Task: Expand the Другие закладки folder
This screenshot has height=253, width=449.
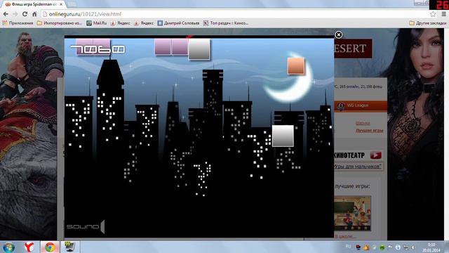Action: tap(427, 23)
